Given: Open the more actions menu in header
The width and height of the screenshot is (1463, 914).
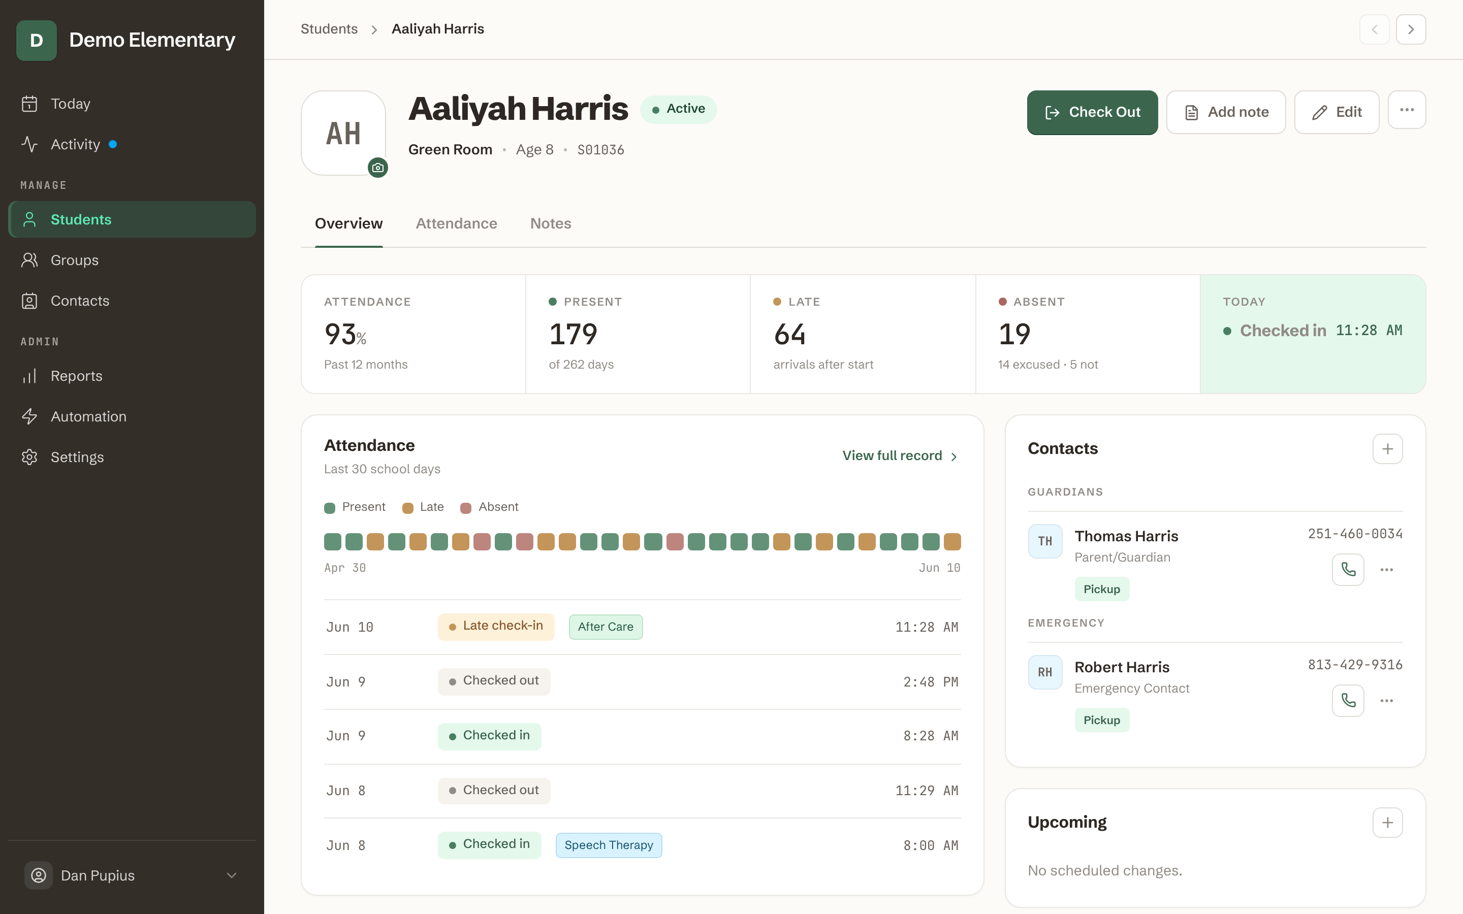Looking at the screenshot, I should 1407,110.
